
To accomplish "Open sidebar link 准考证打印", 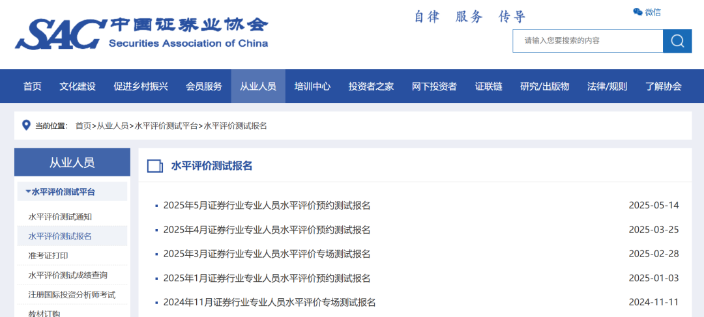I will 48,256.
